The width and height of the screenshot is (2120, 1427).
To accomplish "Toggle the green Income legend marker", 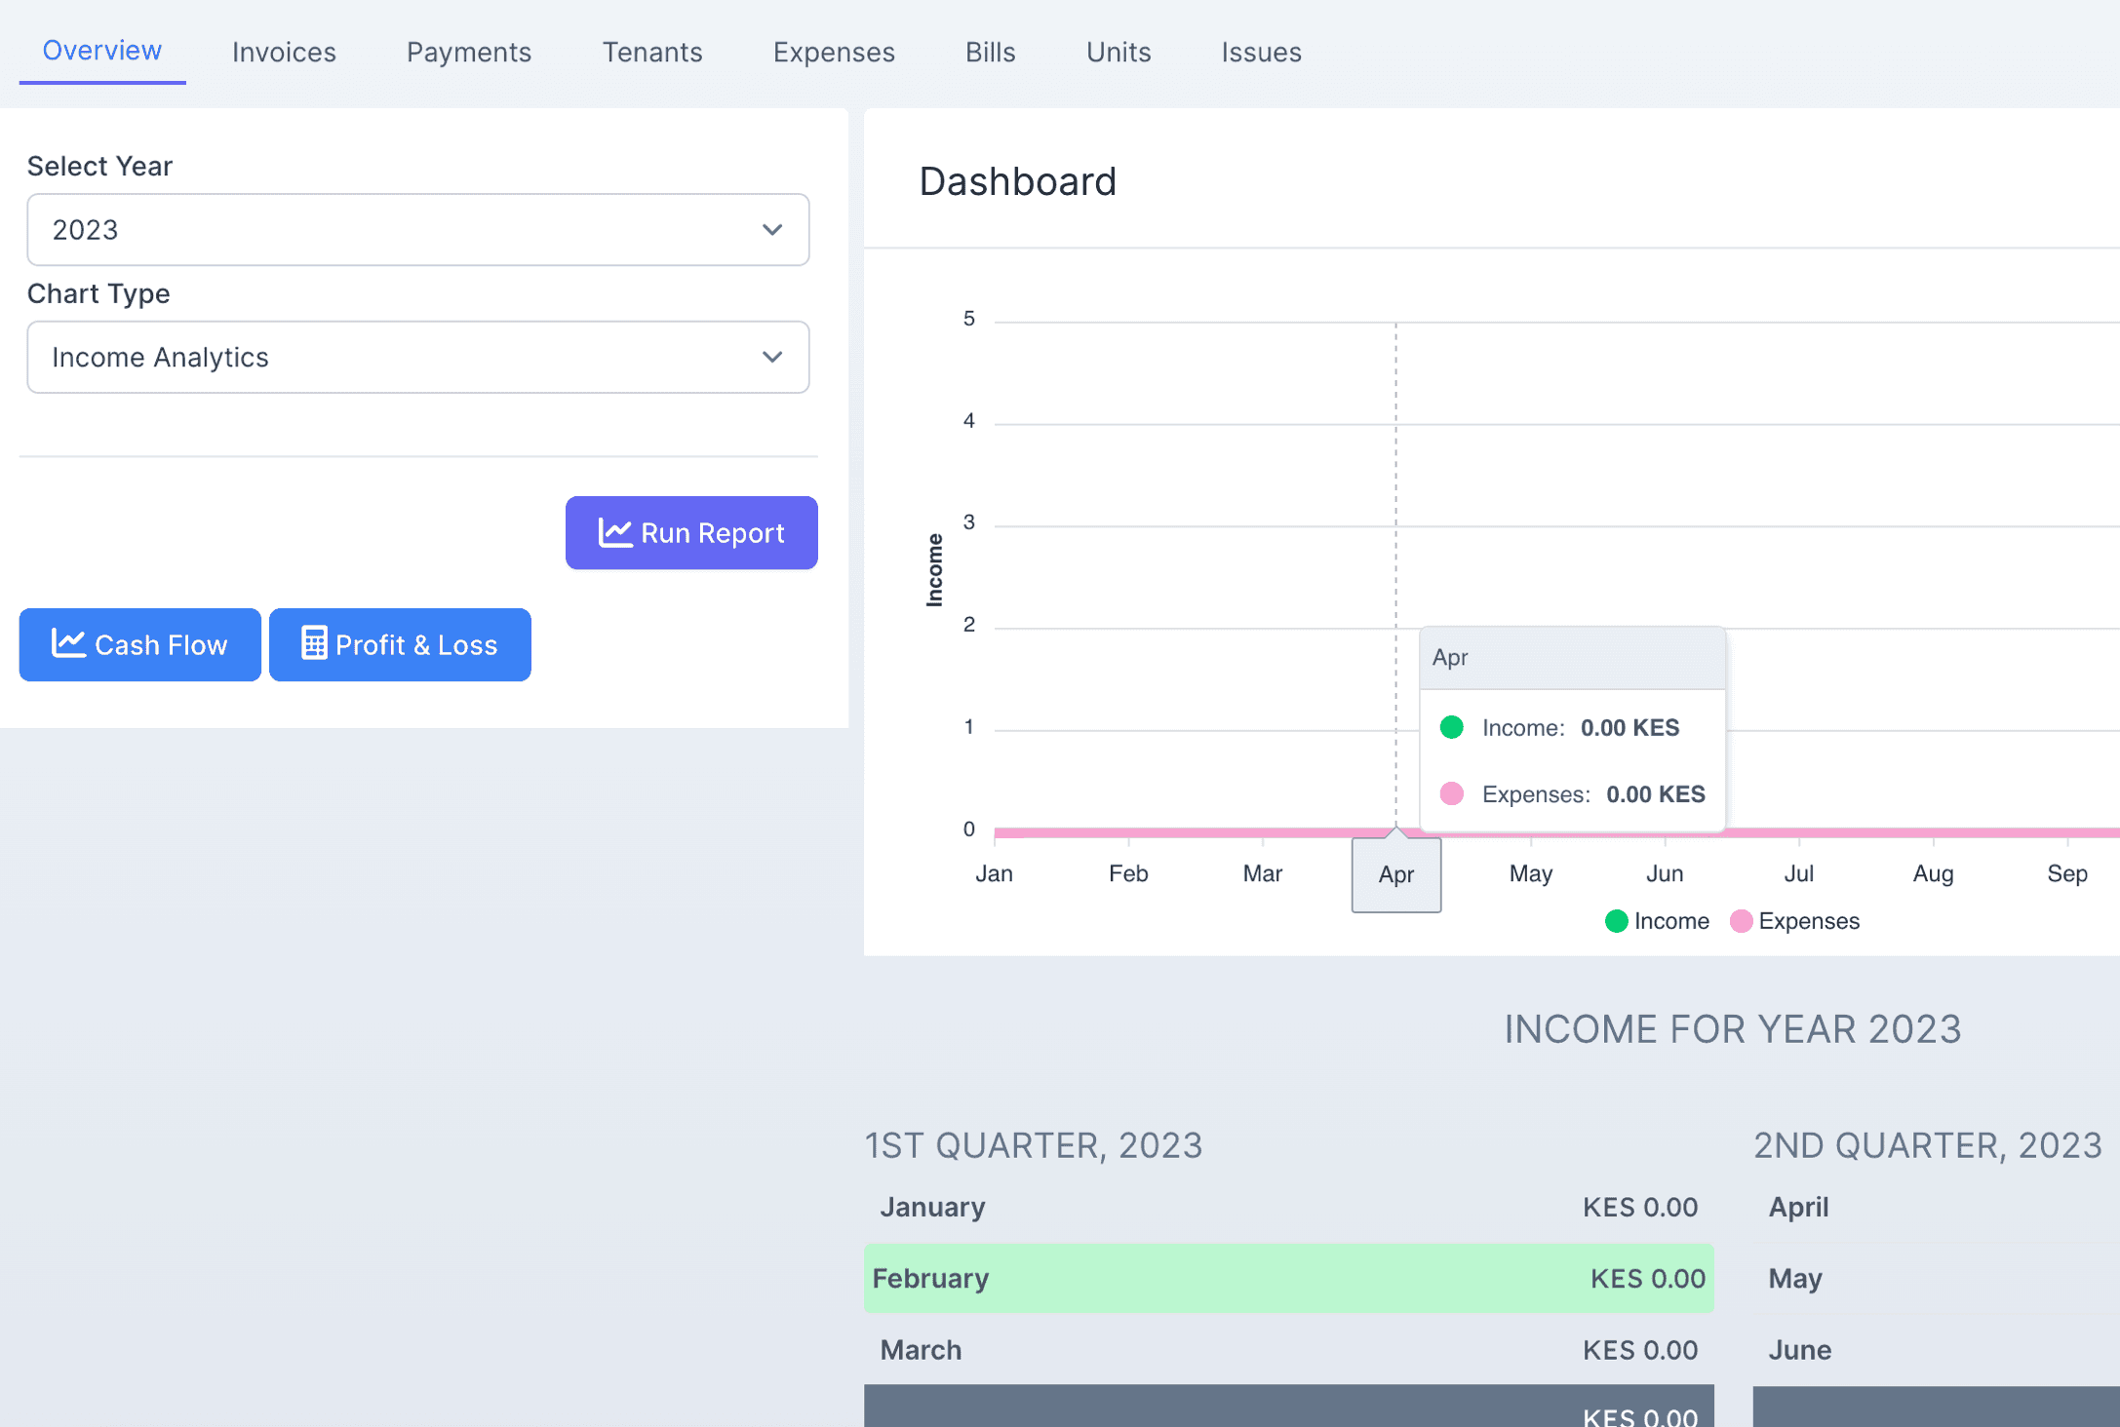I will pos(1616,921).
